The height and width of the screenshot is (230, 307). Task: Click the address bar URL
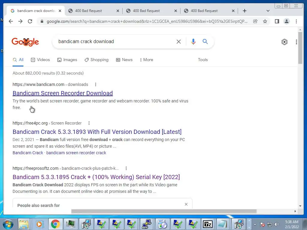coord(147,21)
